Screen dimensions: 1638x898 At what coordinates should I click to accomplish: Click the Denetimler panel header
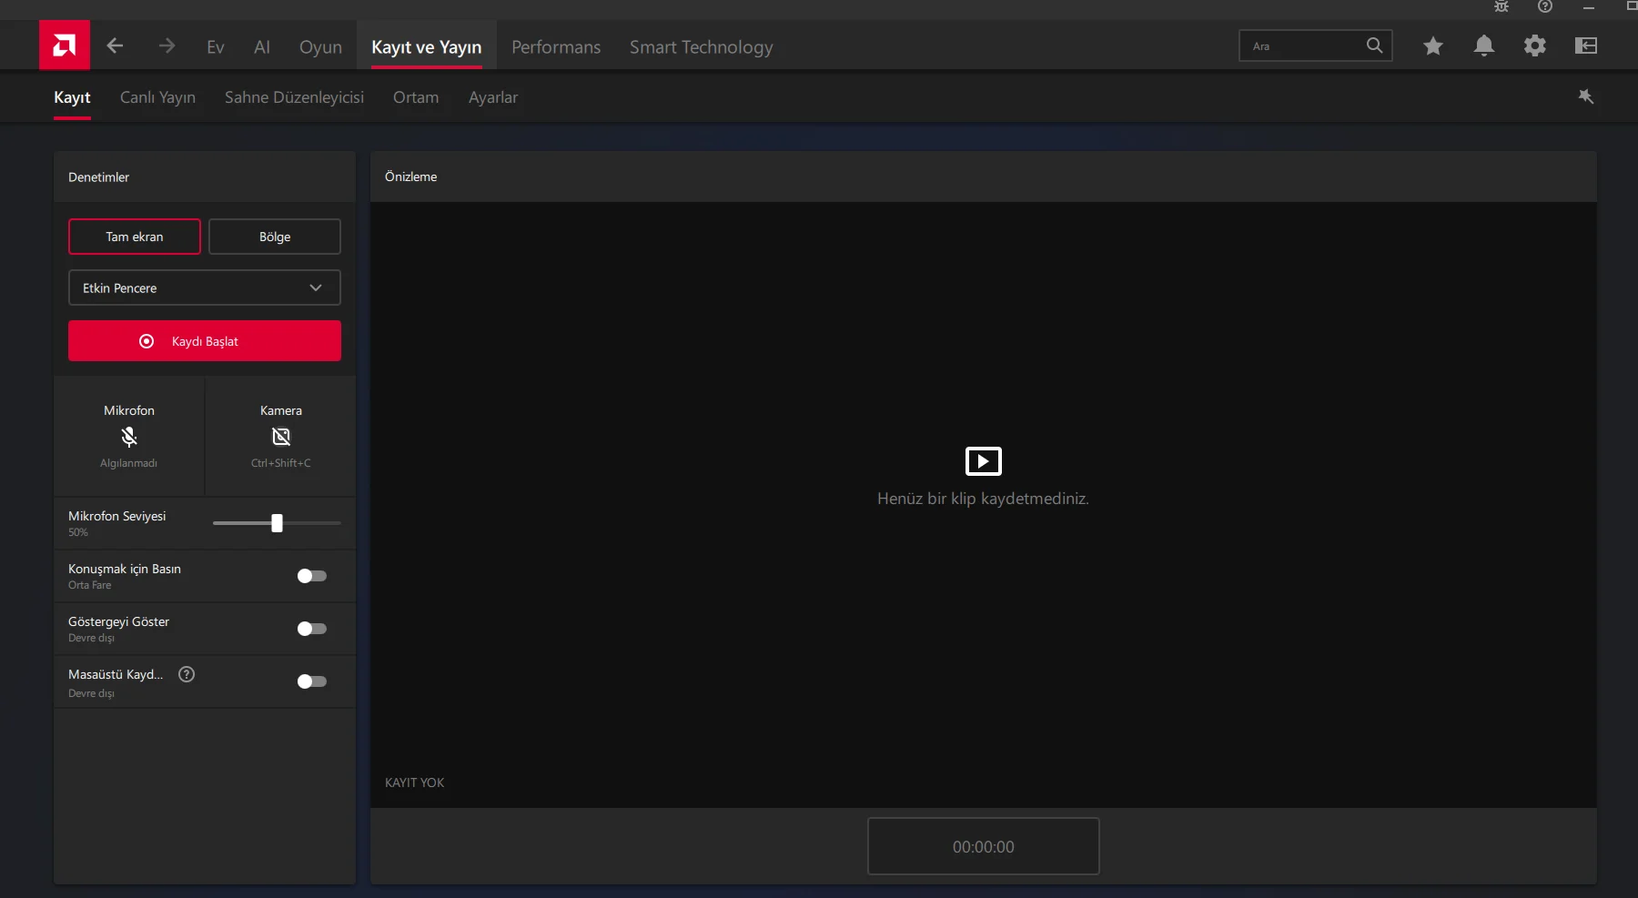(205, 177)
